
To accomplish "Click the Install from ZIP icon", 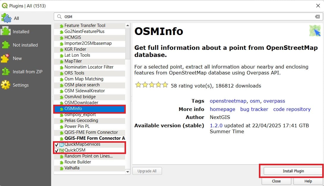I will [6, 71].
